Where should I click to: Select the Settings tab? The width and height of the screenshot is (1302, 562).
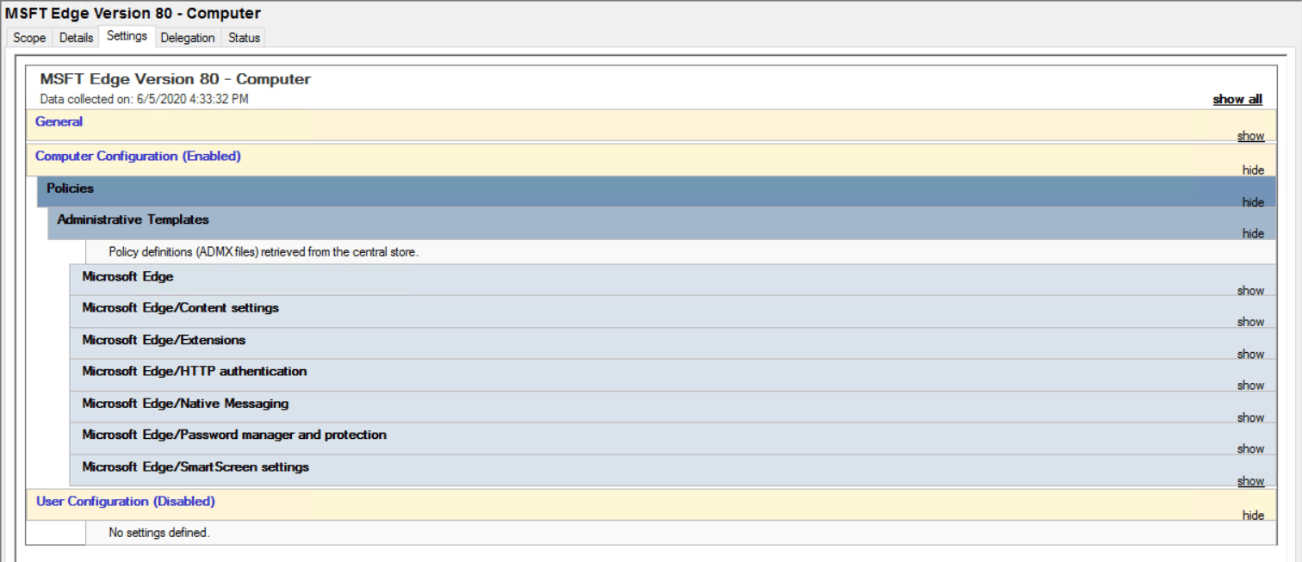tap(127, 36)
